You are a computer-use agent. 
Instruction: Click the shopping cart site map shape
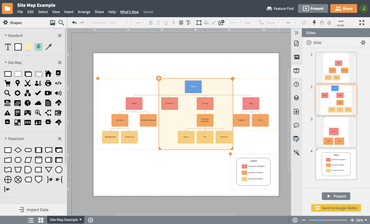(x=8, y=83)
